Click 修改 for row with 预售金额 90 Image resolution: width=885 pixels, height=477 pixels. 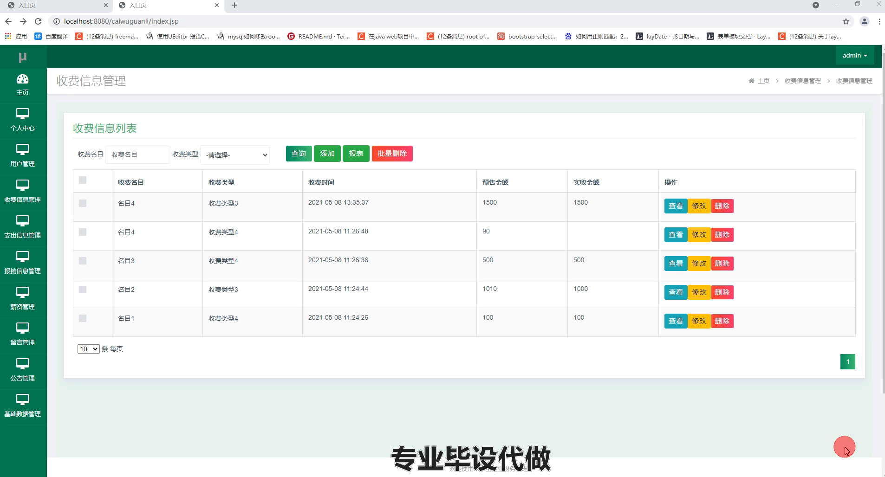[699, 235]
